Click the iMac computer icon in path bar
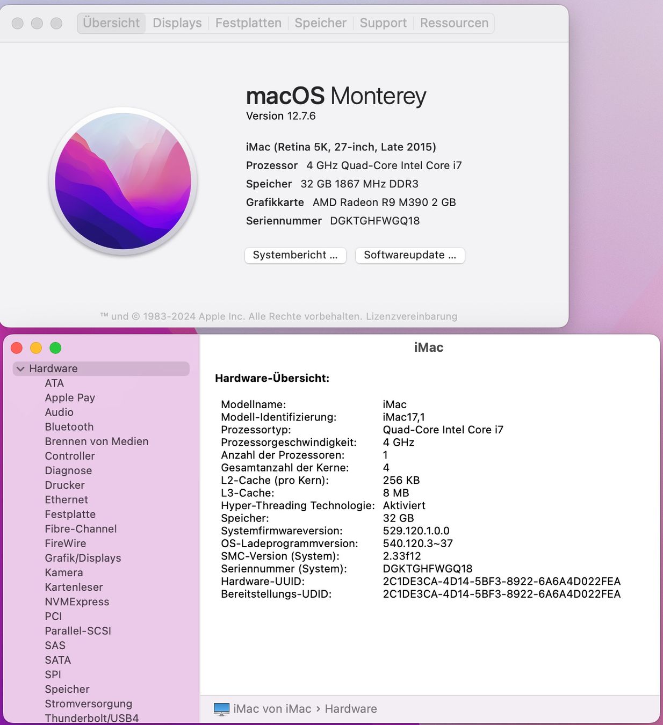 pyautogui.click(x=221, y=709)
